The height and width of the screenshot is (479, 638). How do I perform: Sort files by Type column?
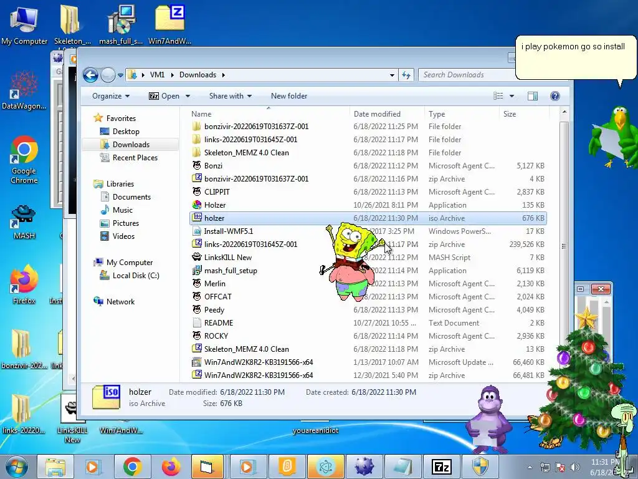point(462,114)
